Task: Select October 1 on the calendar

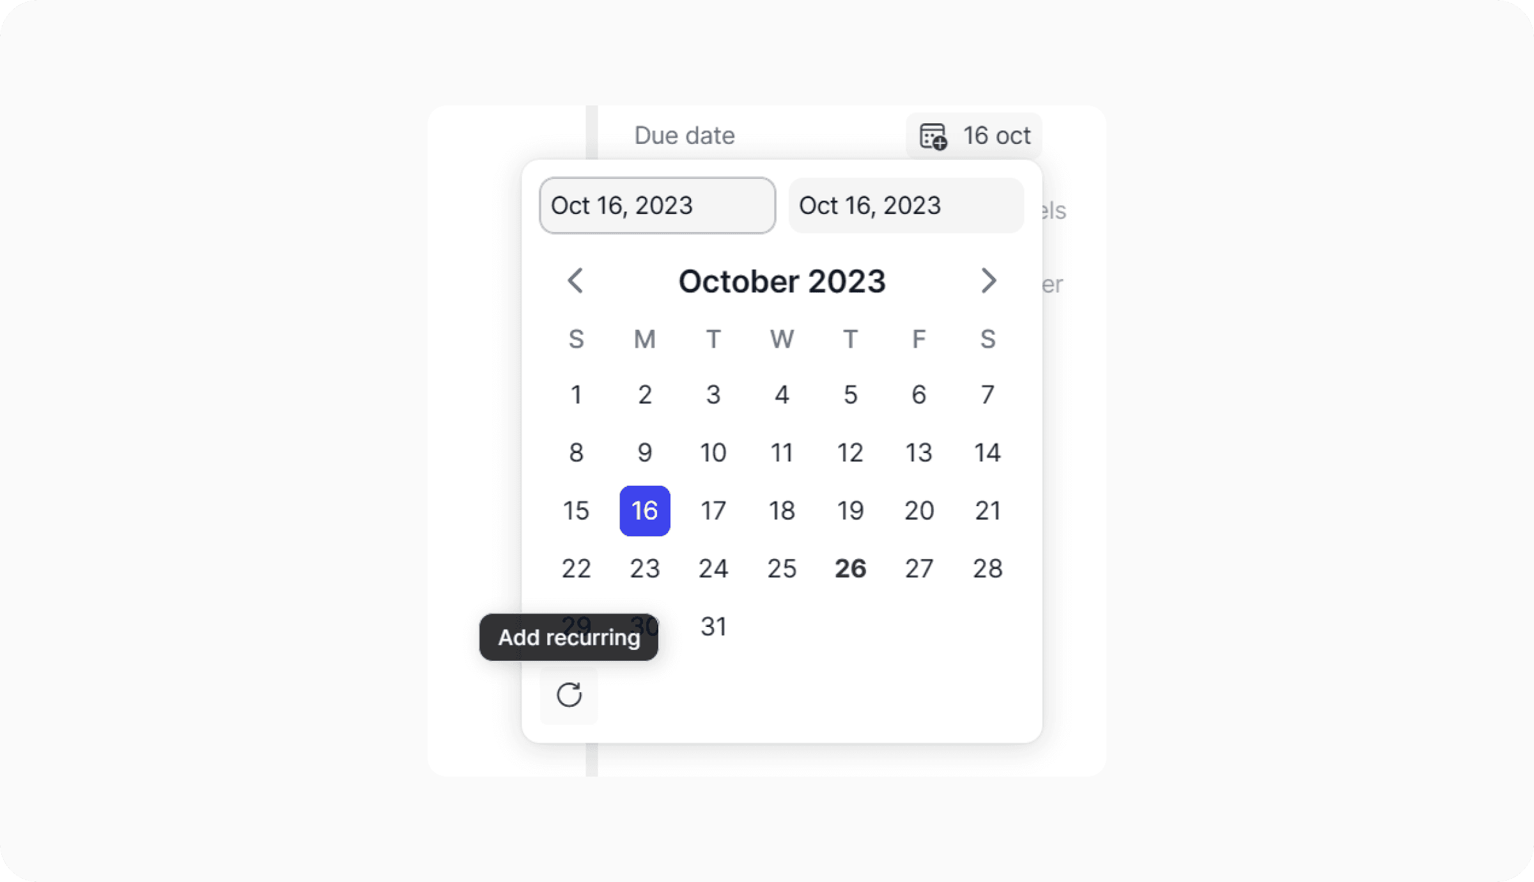Action: point(575,394)
